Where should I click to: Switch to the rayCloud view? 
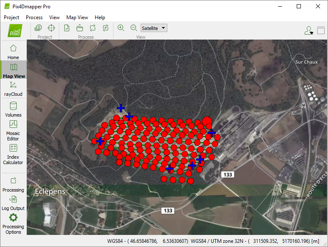(13, 88)
